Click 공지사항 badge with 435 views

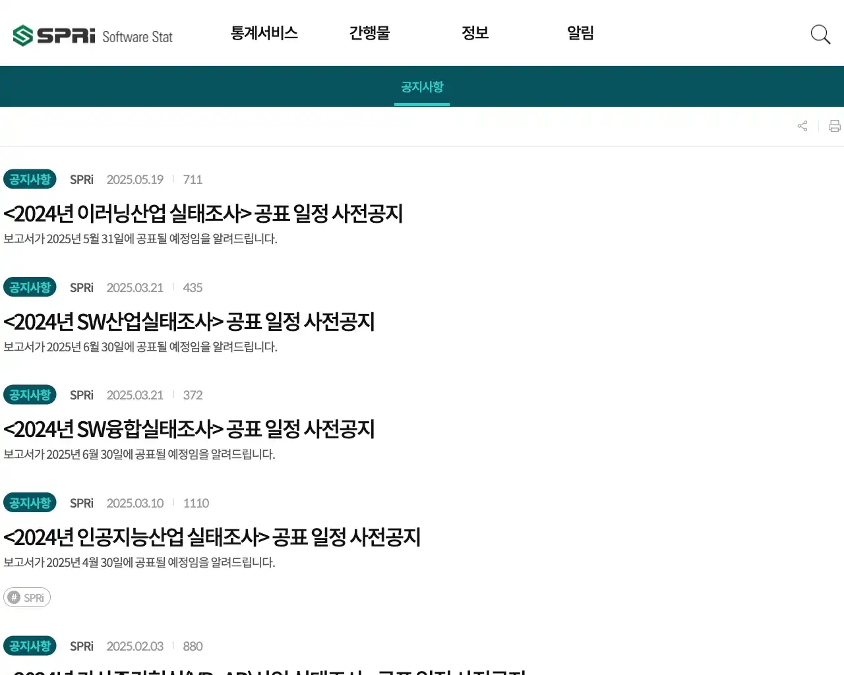(x=30, y=287)
